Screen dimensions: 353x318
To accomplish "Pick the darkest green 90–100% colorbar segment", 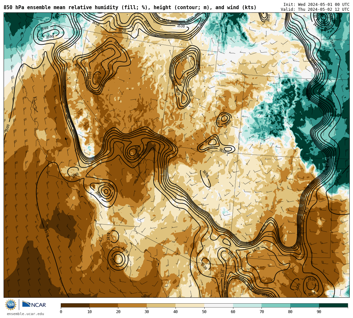I will pos(333,305).
